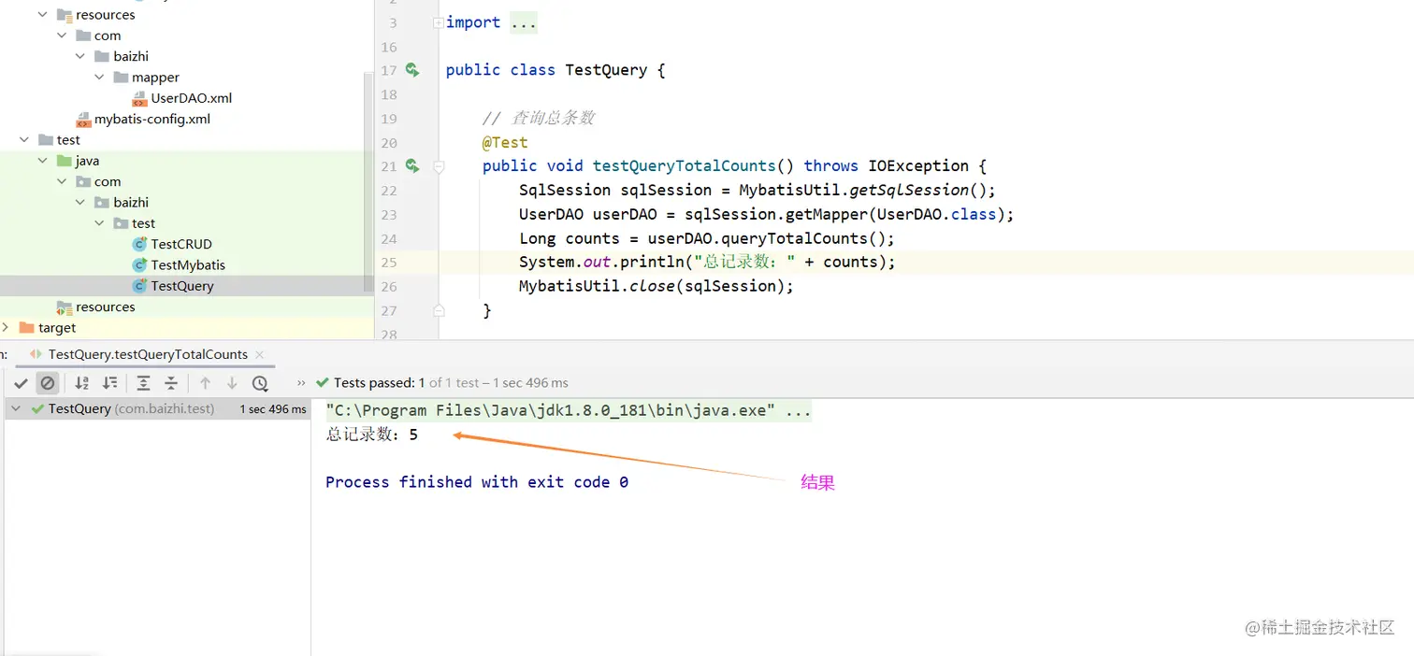Select TestQuery (com.baizhi.test) result row
Image resolution: width=1414 pixels, height=656 pixels.
157,409
